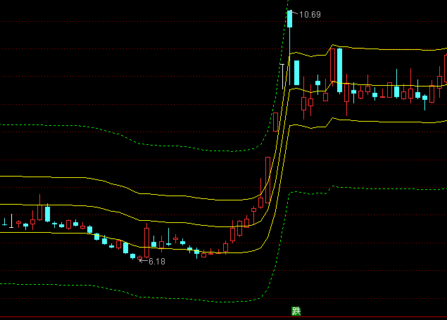Click the 10.69 high price label

tap(310, 15)
